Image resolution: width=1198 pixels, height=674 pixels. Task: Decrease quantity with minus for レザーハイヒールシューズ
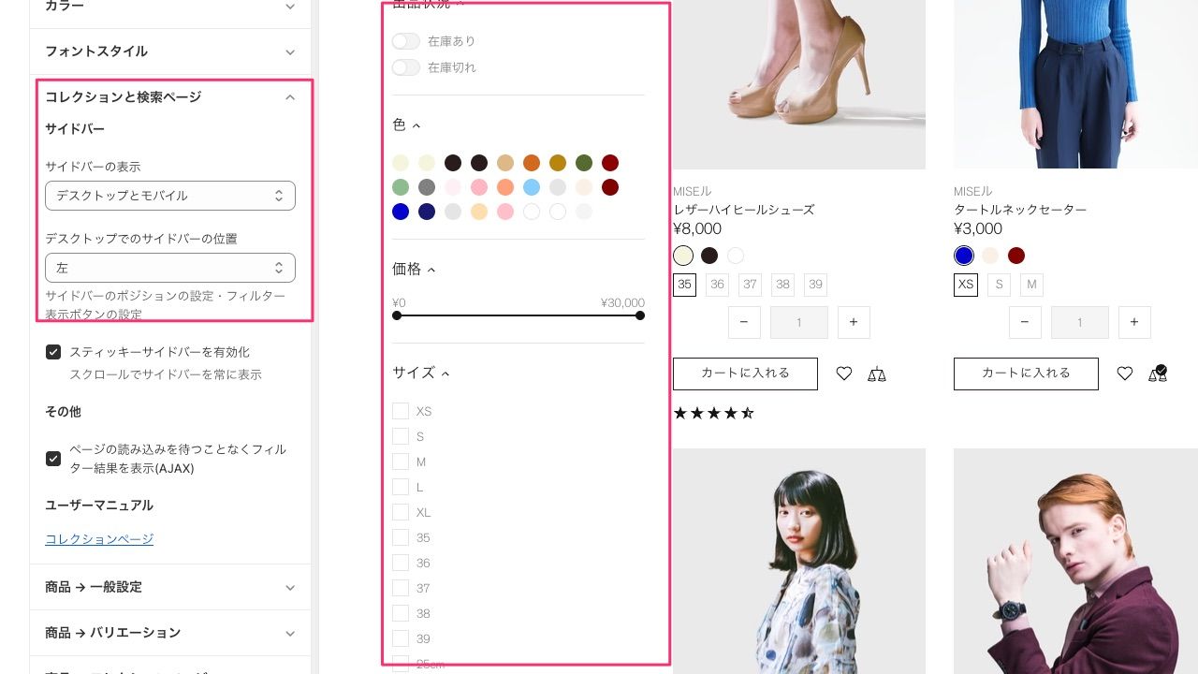pos(744,322)
